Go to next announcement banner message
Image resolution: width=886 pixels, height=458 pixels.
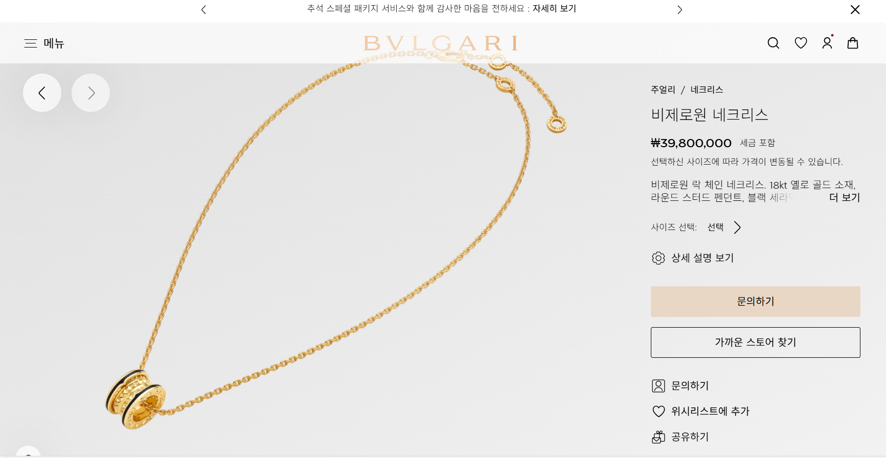tap(679, 10)
